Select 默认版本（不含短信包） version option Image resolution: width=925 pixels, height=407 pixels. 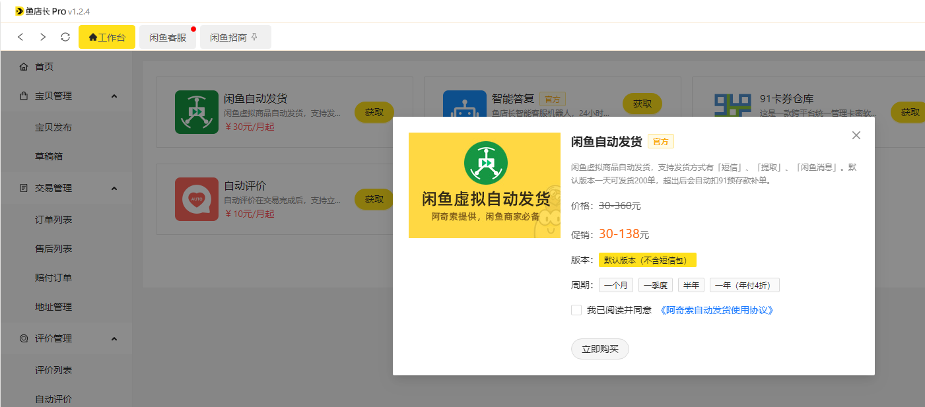click(x=648, y=260)
